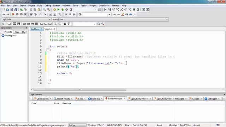226x127 pixels.
Task: Switch to the Start here tab
Action: (35, 29)
